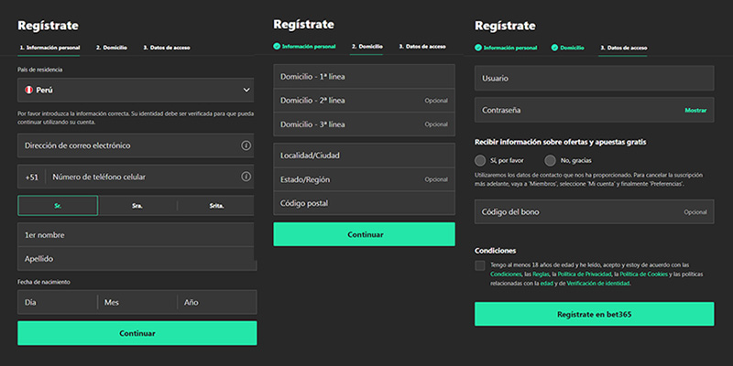Image resolution: width=733 pixels, height=366 pixels.
Task: Open the Mes birth date dropdown
Action: pyautogui.click(x=137, y=302)
